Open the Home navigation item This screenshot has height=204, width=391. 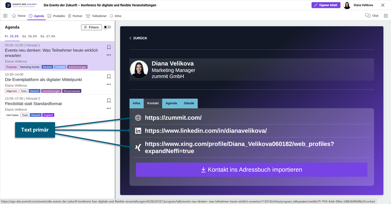(x=19, y=16)
